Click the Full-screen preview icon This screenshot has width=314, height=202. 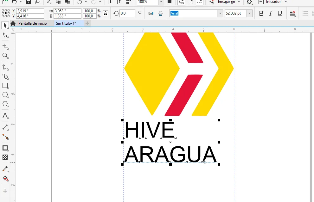[x=170, y=2]
